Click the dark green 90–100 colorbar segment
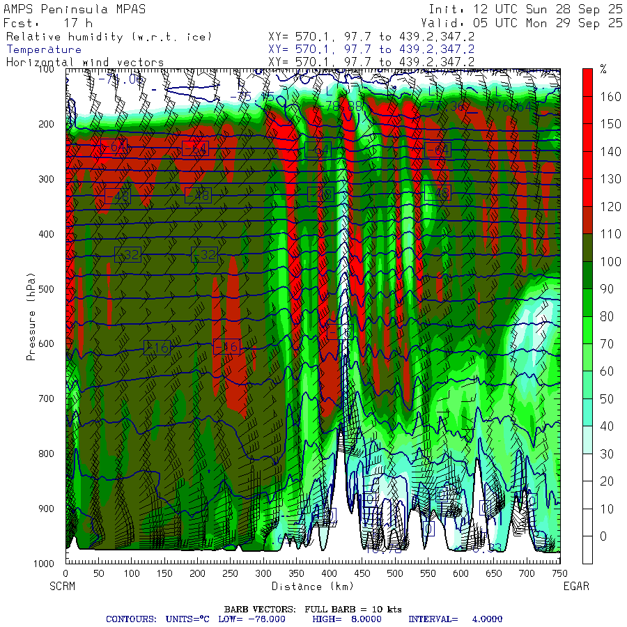 [587, 275]
